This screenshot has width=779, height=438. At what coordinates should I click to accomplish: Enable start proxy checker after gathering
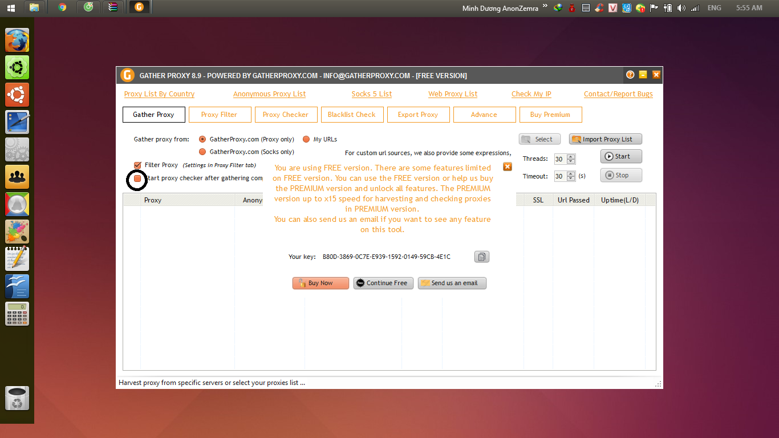(x=137, y=179)
